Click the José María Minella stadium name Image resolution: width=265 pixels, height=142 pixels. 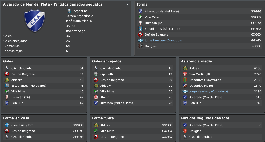[x=79, y=21]
